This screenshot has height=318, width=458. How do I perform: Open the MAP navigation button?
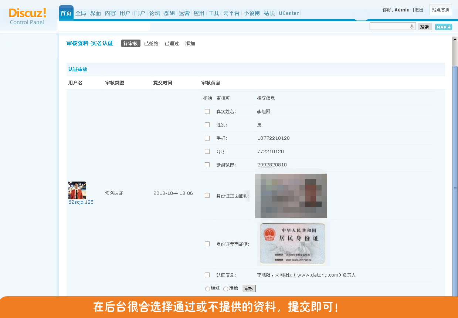point(443,27)
